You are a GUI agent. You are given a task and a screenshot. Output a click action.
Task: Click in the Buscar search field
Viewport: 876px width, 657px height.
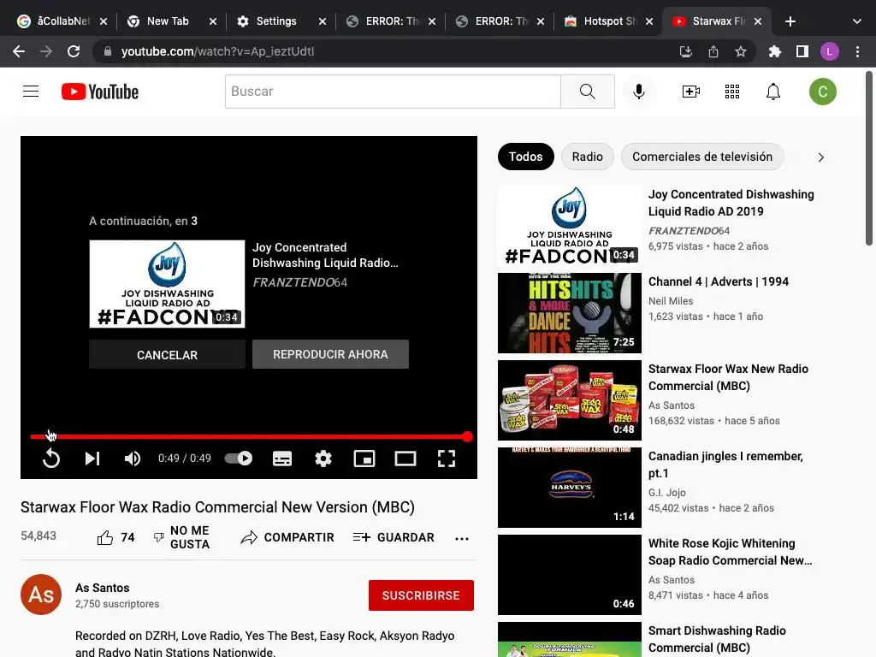(393, 91)
